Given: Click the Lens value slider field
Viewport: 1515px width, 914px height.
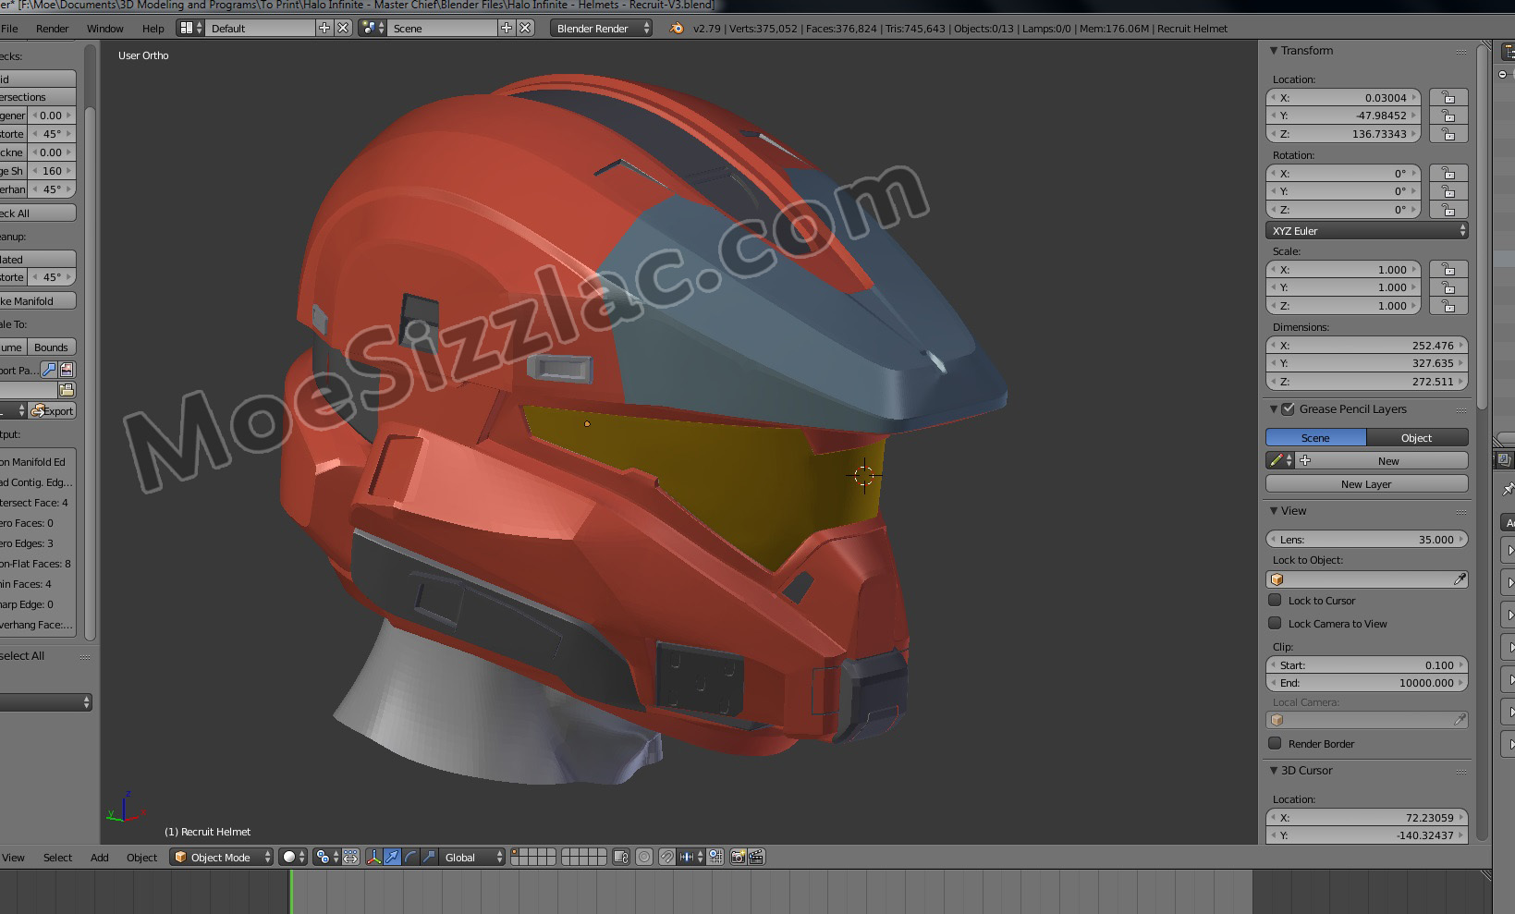Looking at the screenshot, I should (x=1366, y=540).
